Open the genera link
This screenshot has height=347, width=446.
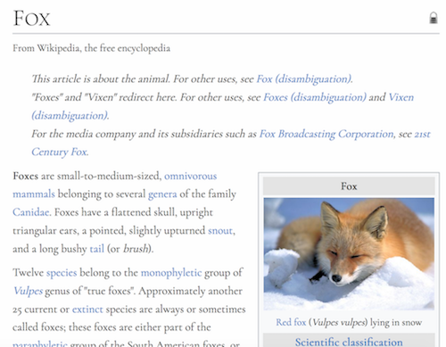tap(162, 194)
